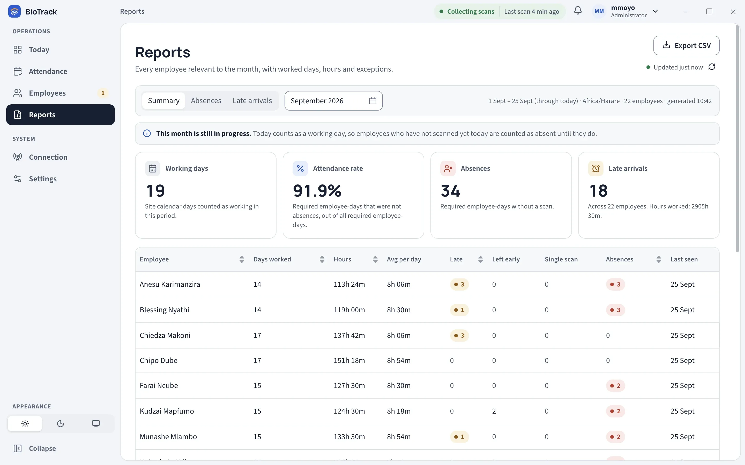The height and width of the screenshot is (465, 745).
Task: Refresh the report with the reload icon
Action: click(x=712, y=67)
